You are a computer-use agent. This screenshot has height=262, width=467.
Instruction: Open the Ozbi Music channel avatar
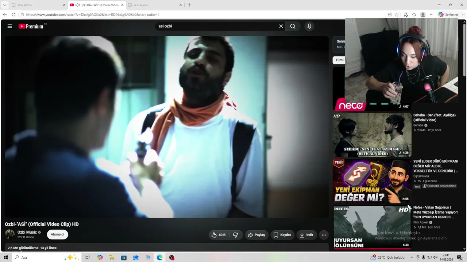click(10, 234)
